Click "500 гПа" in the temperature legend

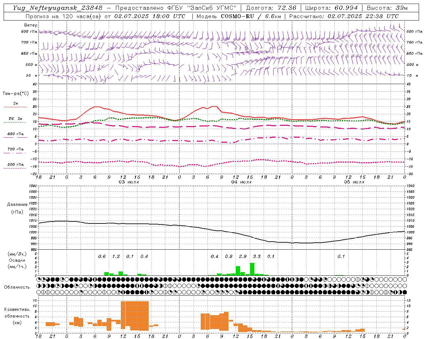pyautogui.click(x=16, y=165)
